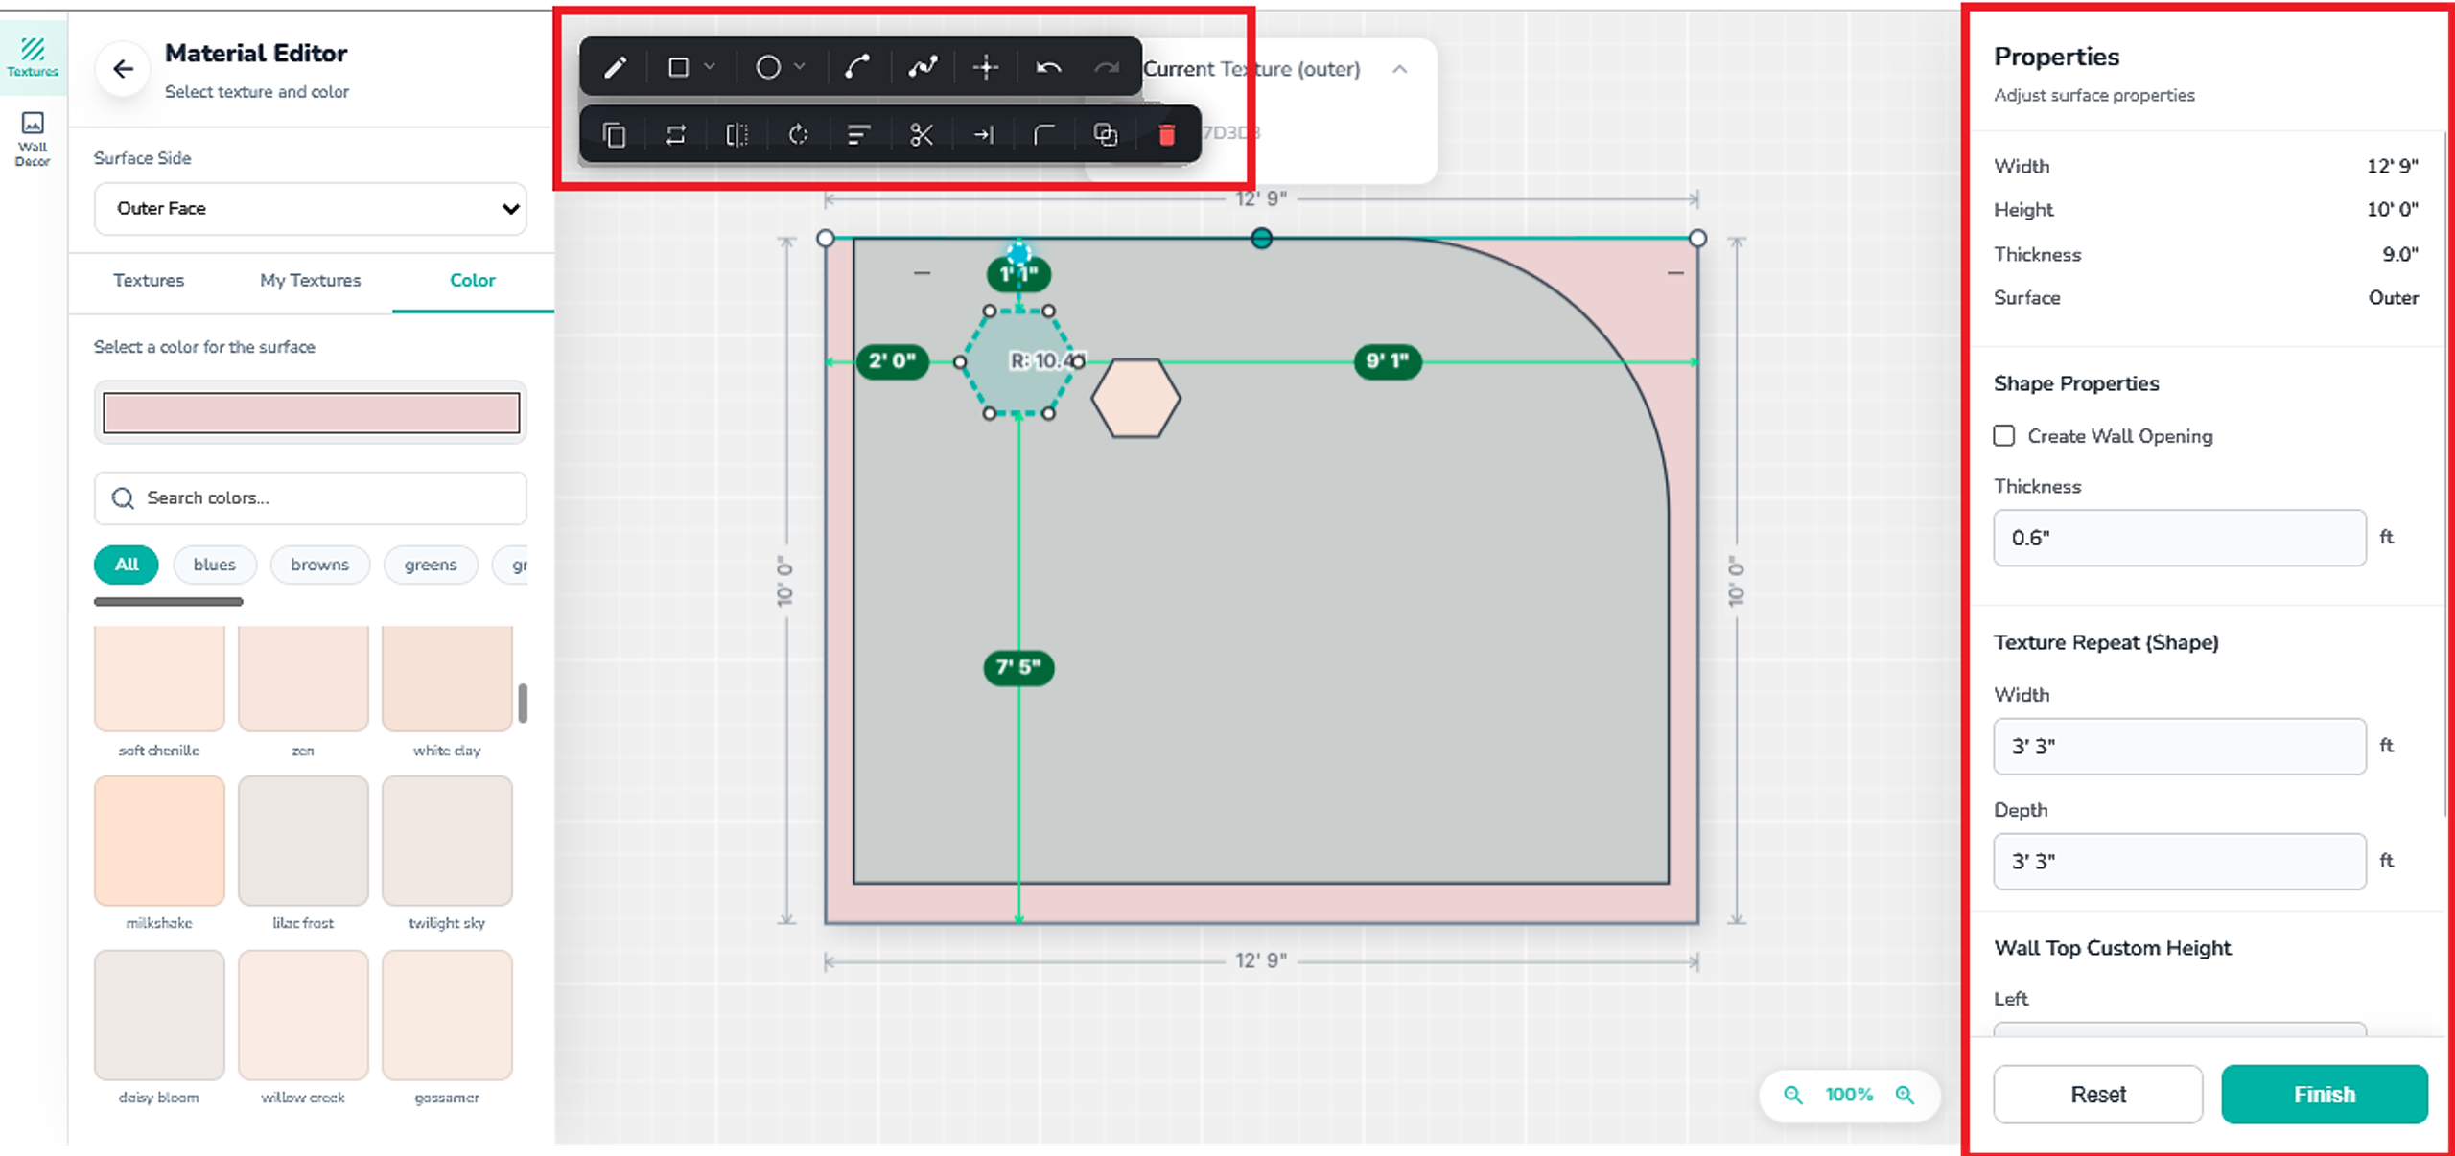Select the rounded corner fillet tool

click(1043, 135)
